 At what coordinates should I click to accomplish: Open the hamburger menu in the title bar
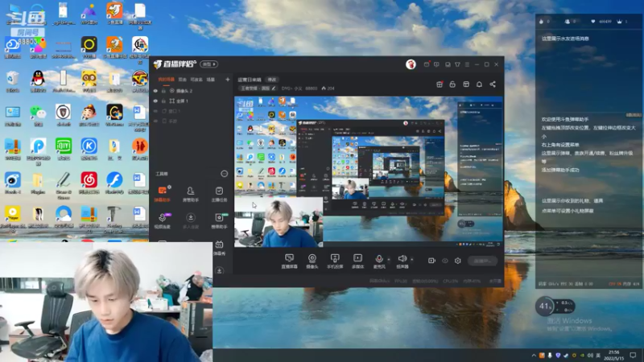tap(467, 64)
